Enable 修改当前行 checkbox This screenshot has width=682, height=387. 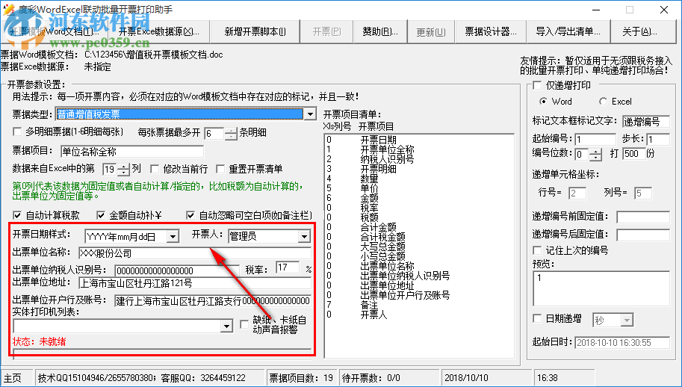tap(155, 169)
